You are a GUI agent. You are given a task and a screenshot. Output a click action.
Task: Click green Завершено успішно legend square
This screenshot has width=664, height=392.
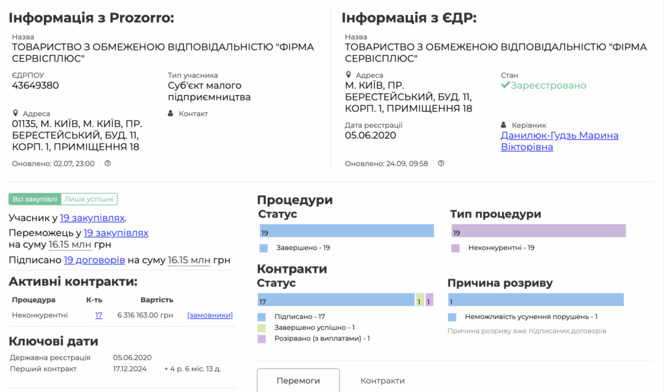tap(261, 328)
